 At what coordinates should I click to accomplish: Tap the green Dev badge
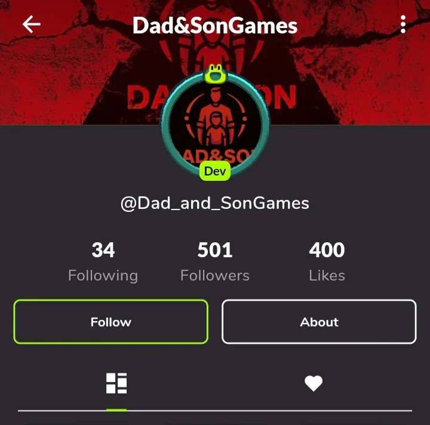tap(215, 171)
